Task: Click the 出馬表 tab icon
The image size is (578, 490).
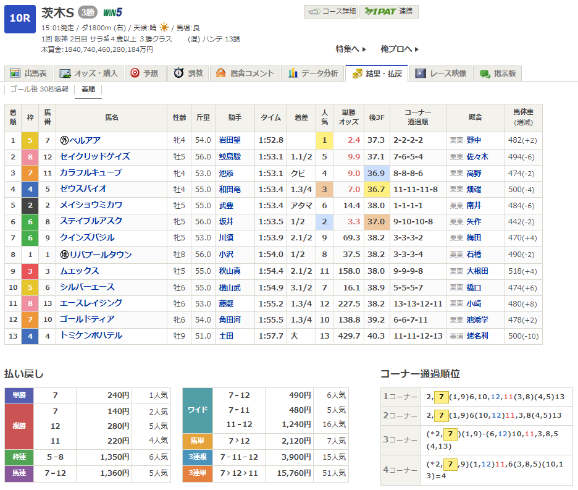Action: click(x=15, y=74)
